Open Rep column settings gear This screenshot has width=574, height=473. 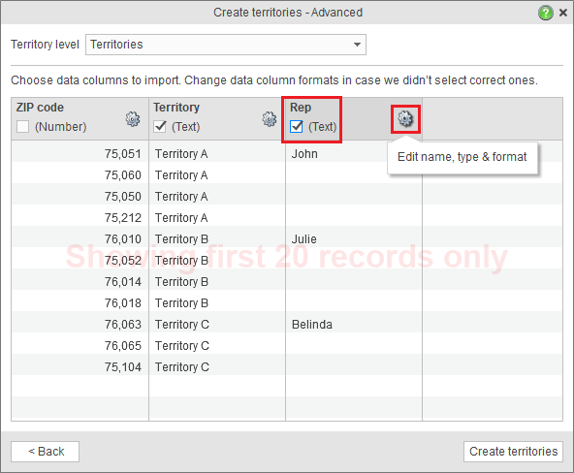coord(405,118)
